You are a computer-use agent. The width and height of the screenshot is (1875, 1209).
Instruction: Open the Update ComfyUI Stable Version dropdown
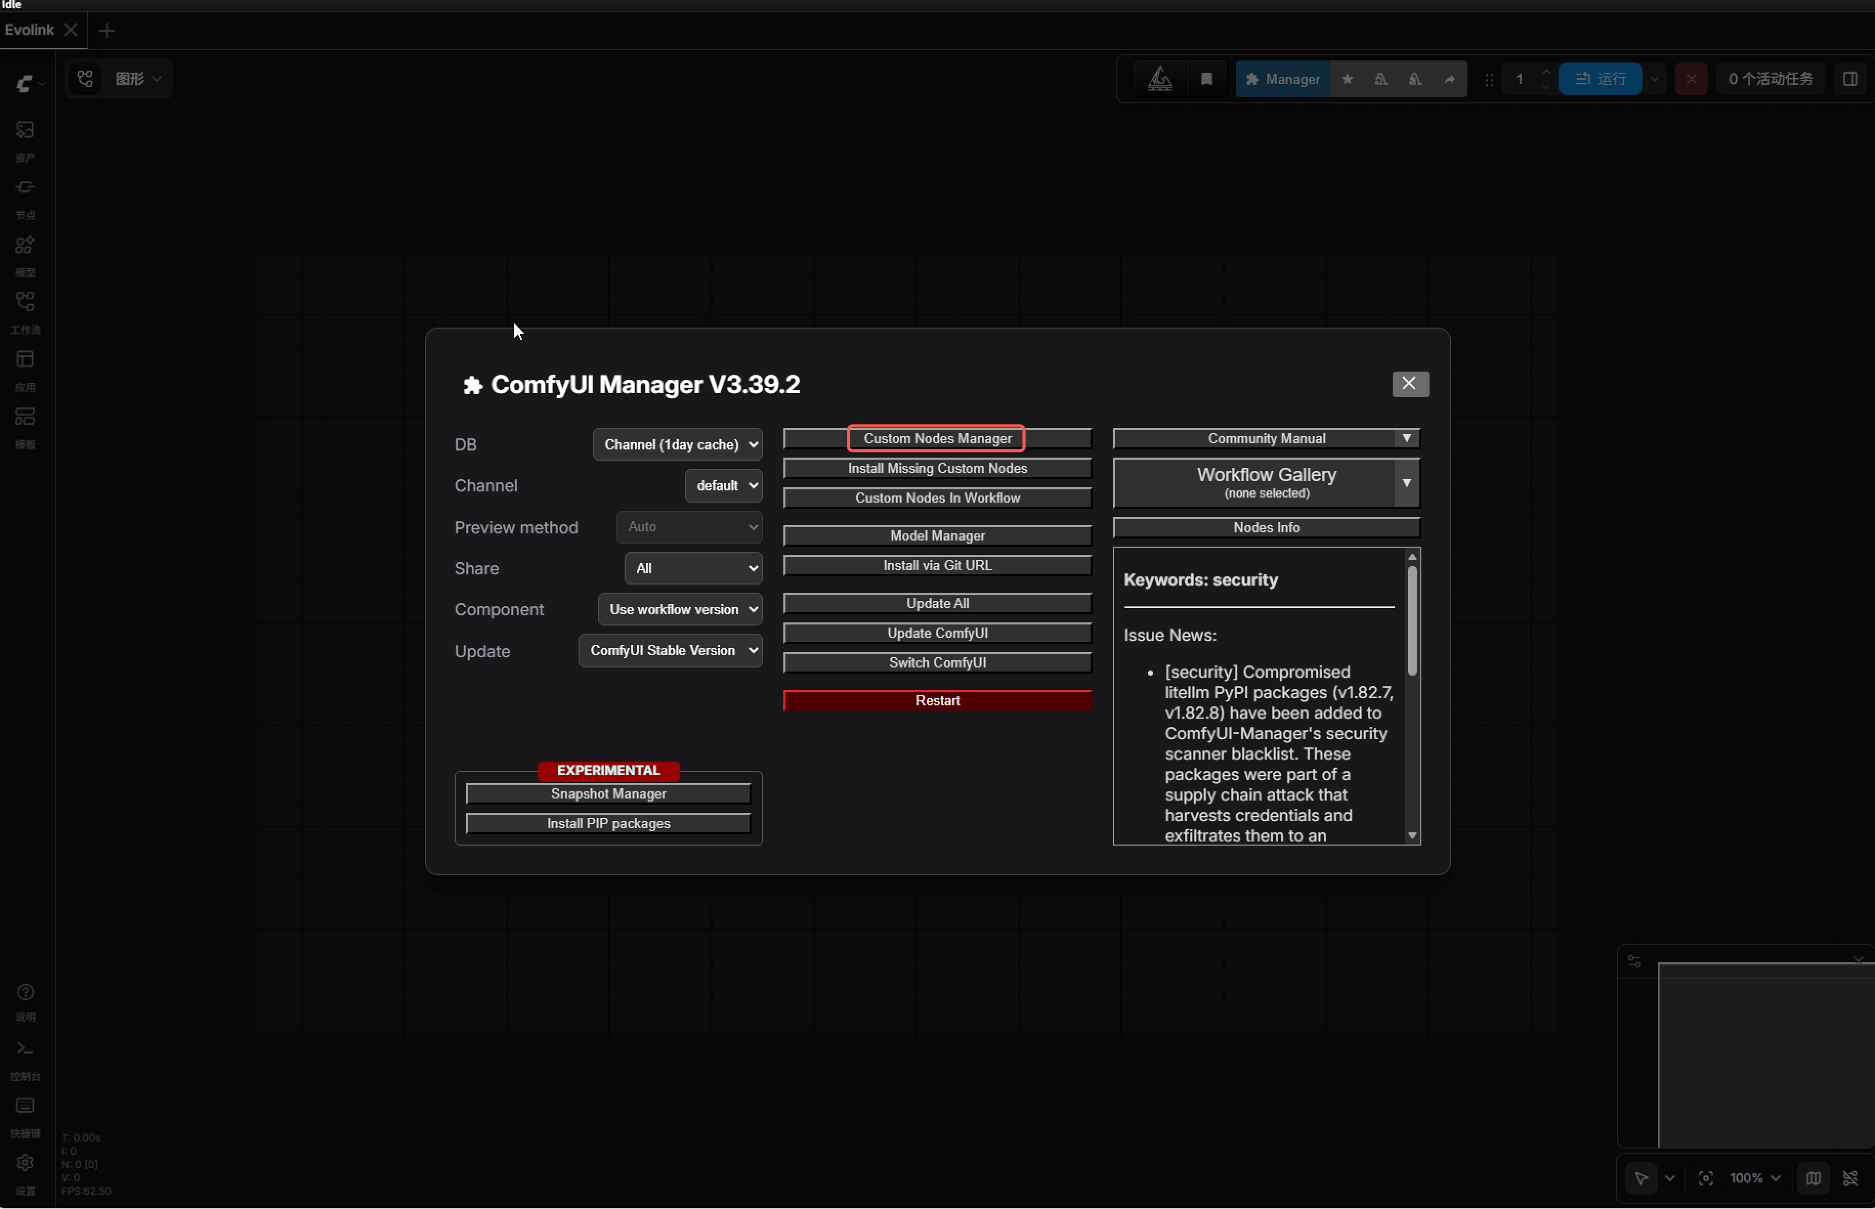point(670,650)
